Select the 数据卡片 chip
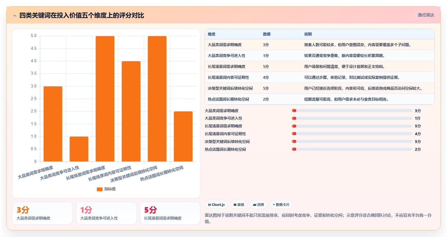447x237 pixels. click(281, 205)
